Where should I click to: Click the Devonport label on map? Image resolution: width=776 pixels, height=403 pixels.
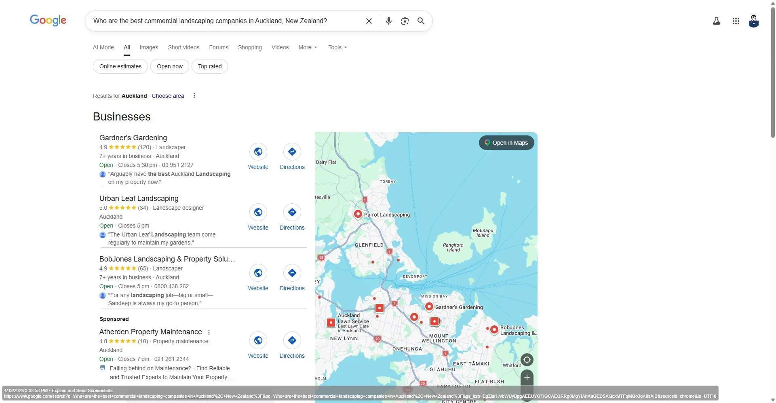coord(415,276)
